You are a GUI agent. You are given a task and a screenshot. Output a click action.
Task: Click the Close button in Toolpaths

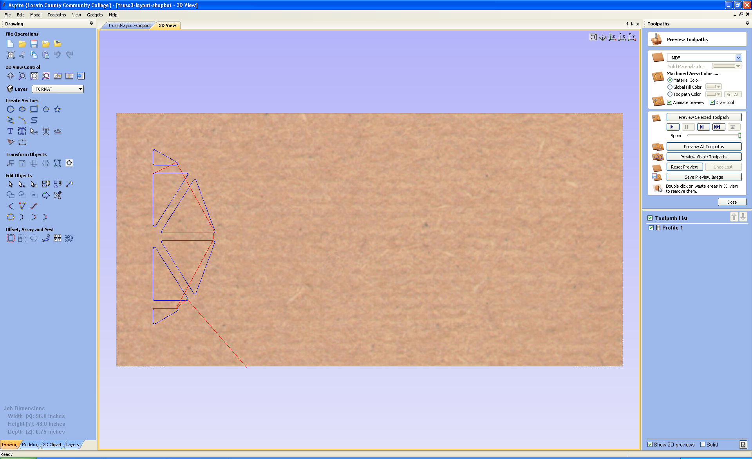[x=732, y=202]
